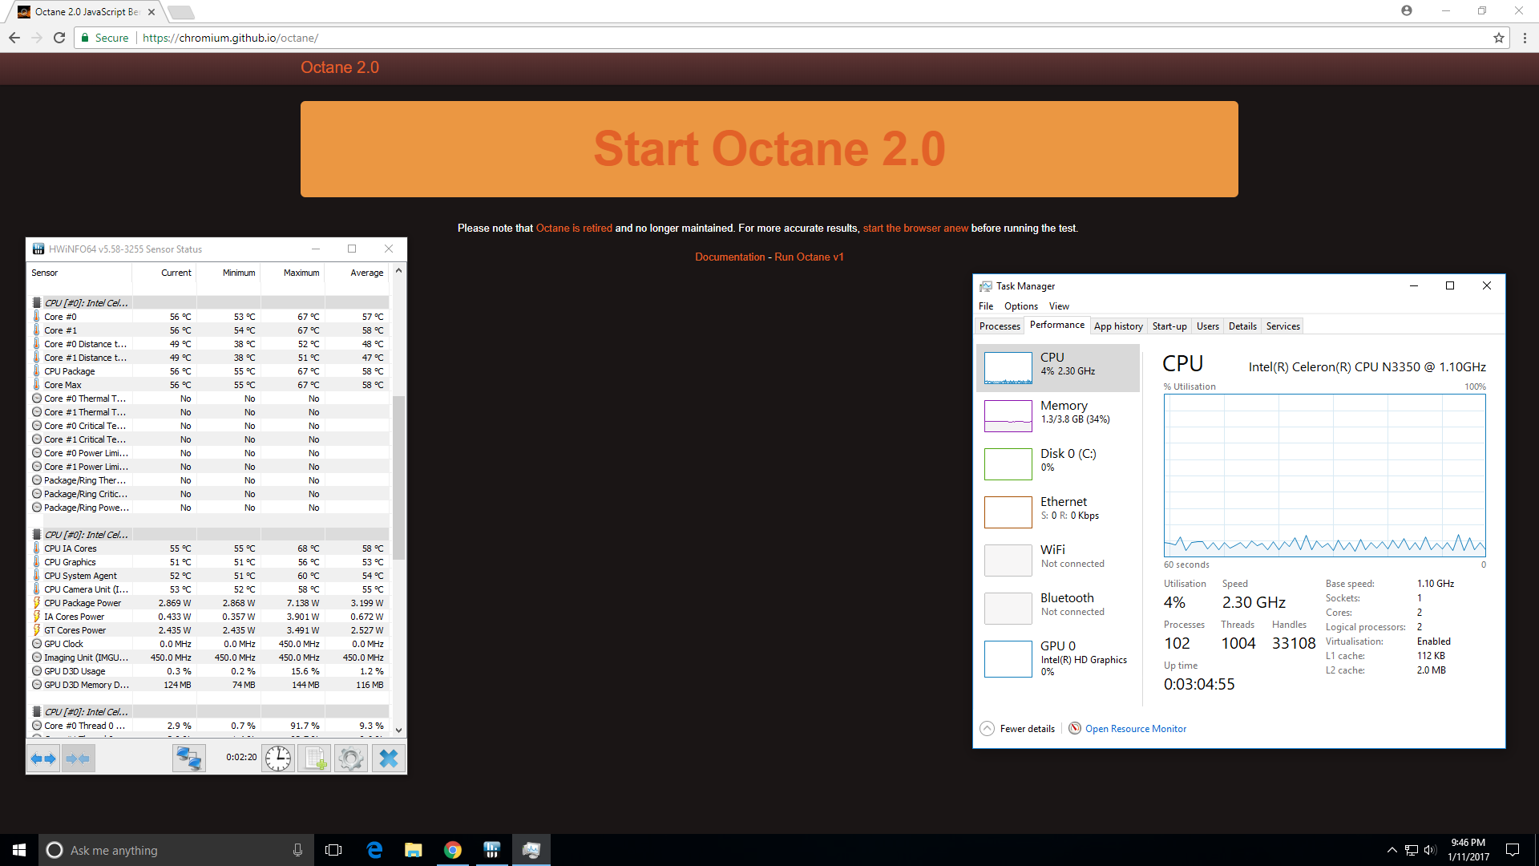Click Open Resource Monitor link
Screen dimensions: 1539x866
[1135, 729]
